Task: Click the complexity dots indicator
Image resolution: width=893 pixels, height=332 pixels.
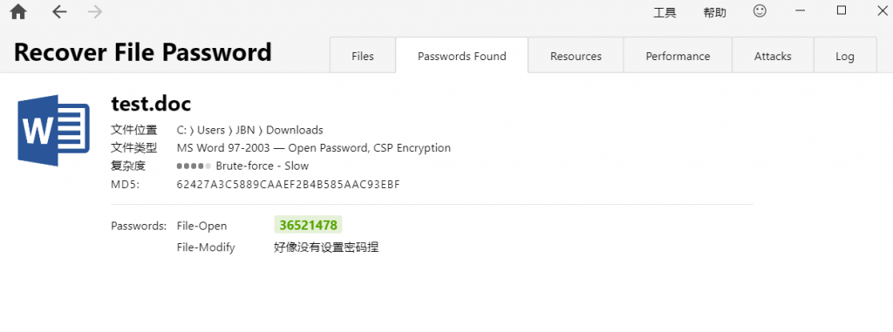Action: coord(194,166)
